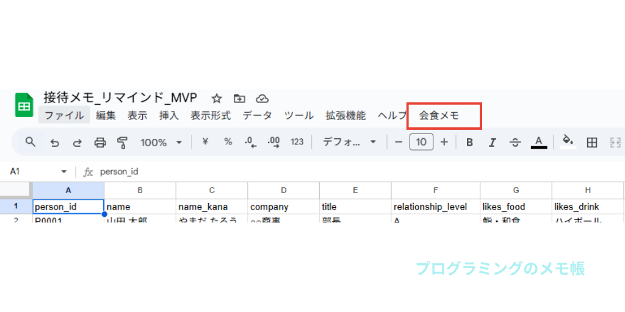The image size is (625, 312).
Task: Open the font family dropdown
Action: pos(350,143)
